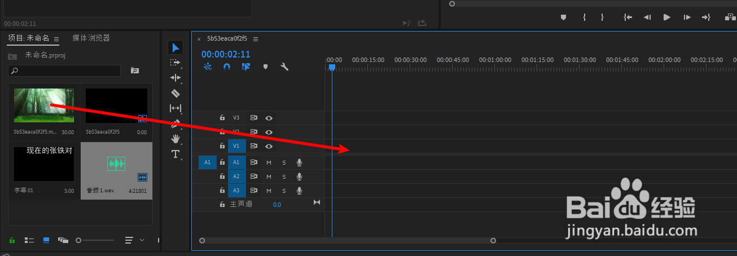Select the 项目: 未命名 tab

[29, 38]
